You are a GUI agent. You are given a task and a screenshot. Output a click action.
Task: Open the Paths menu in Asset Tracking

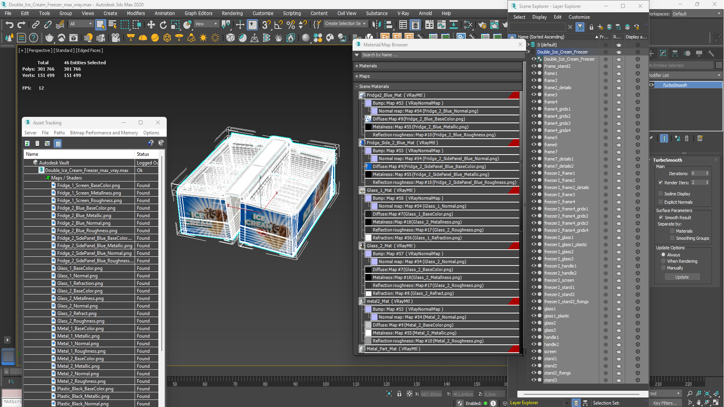point(59,133)
